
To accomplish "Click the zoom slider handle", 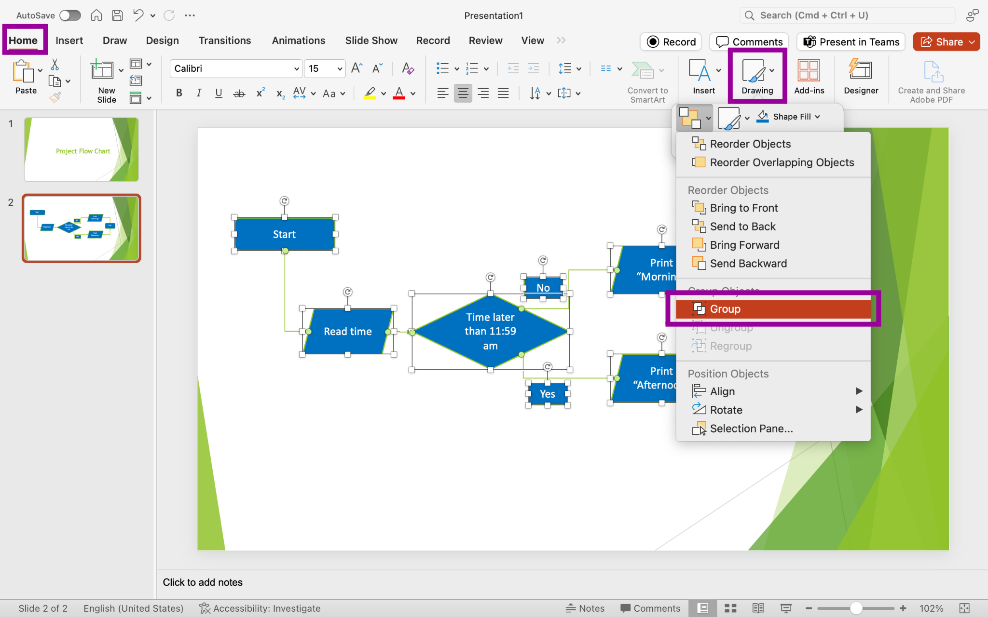I will pos(856,608).
